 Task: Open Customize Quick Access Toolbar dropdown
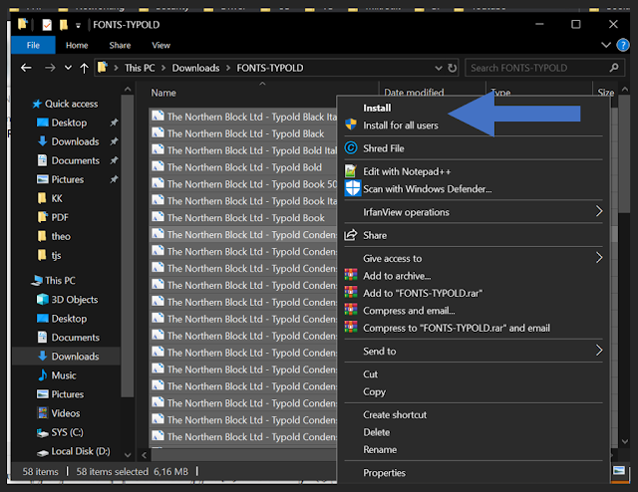coord(78,26)
